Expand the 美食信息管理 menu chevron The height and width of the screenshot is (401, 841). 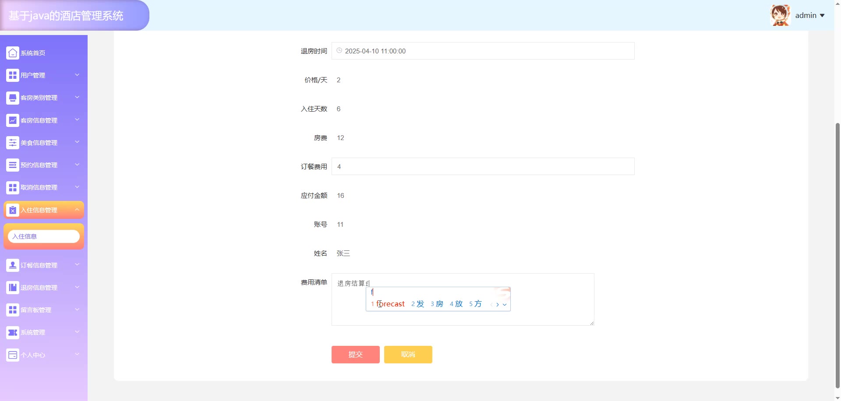(77, 142)
